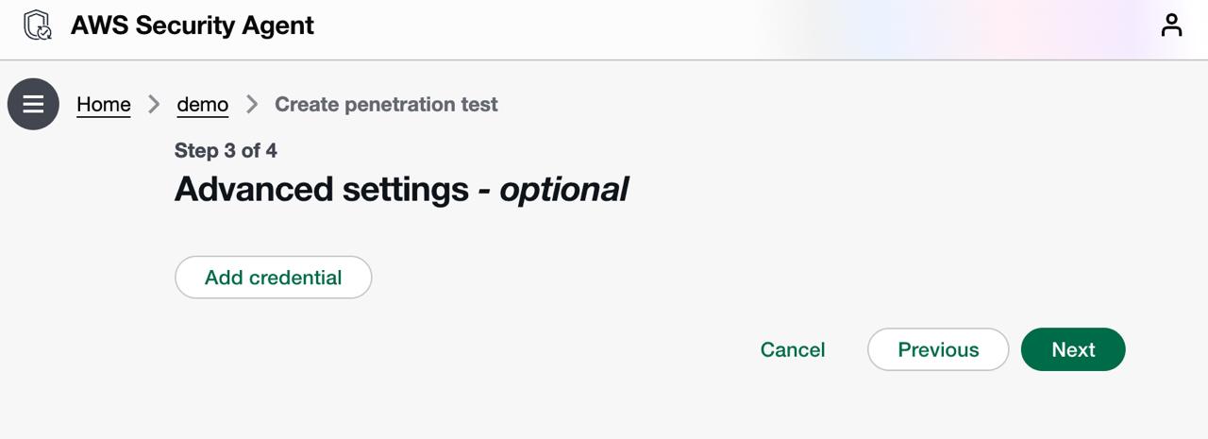
Task: Click the chevron separator after Home
Action: pos(154,104)
